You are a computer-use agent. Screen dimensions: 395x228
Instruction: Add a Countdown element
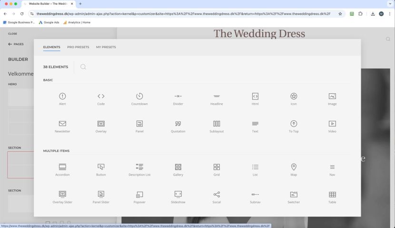pyautogui.click(x=139, y=97)
